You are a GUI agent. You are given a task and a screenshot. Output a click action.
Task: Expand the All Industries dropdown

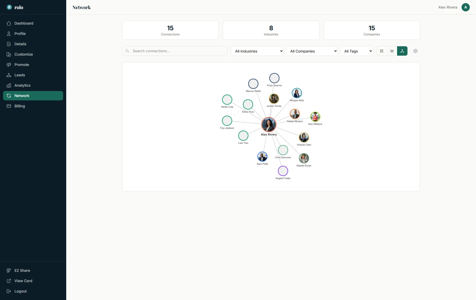point(257,51)
